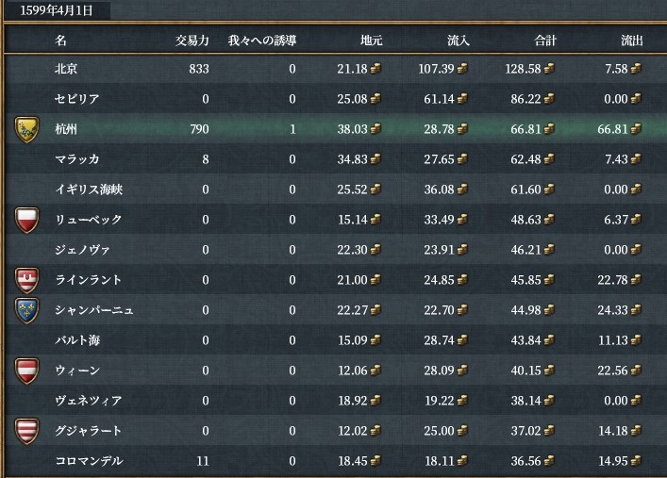Select the コロマンデル trade node row

89,461
